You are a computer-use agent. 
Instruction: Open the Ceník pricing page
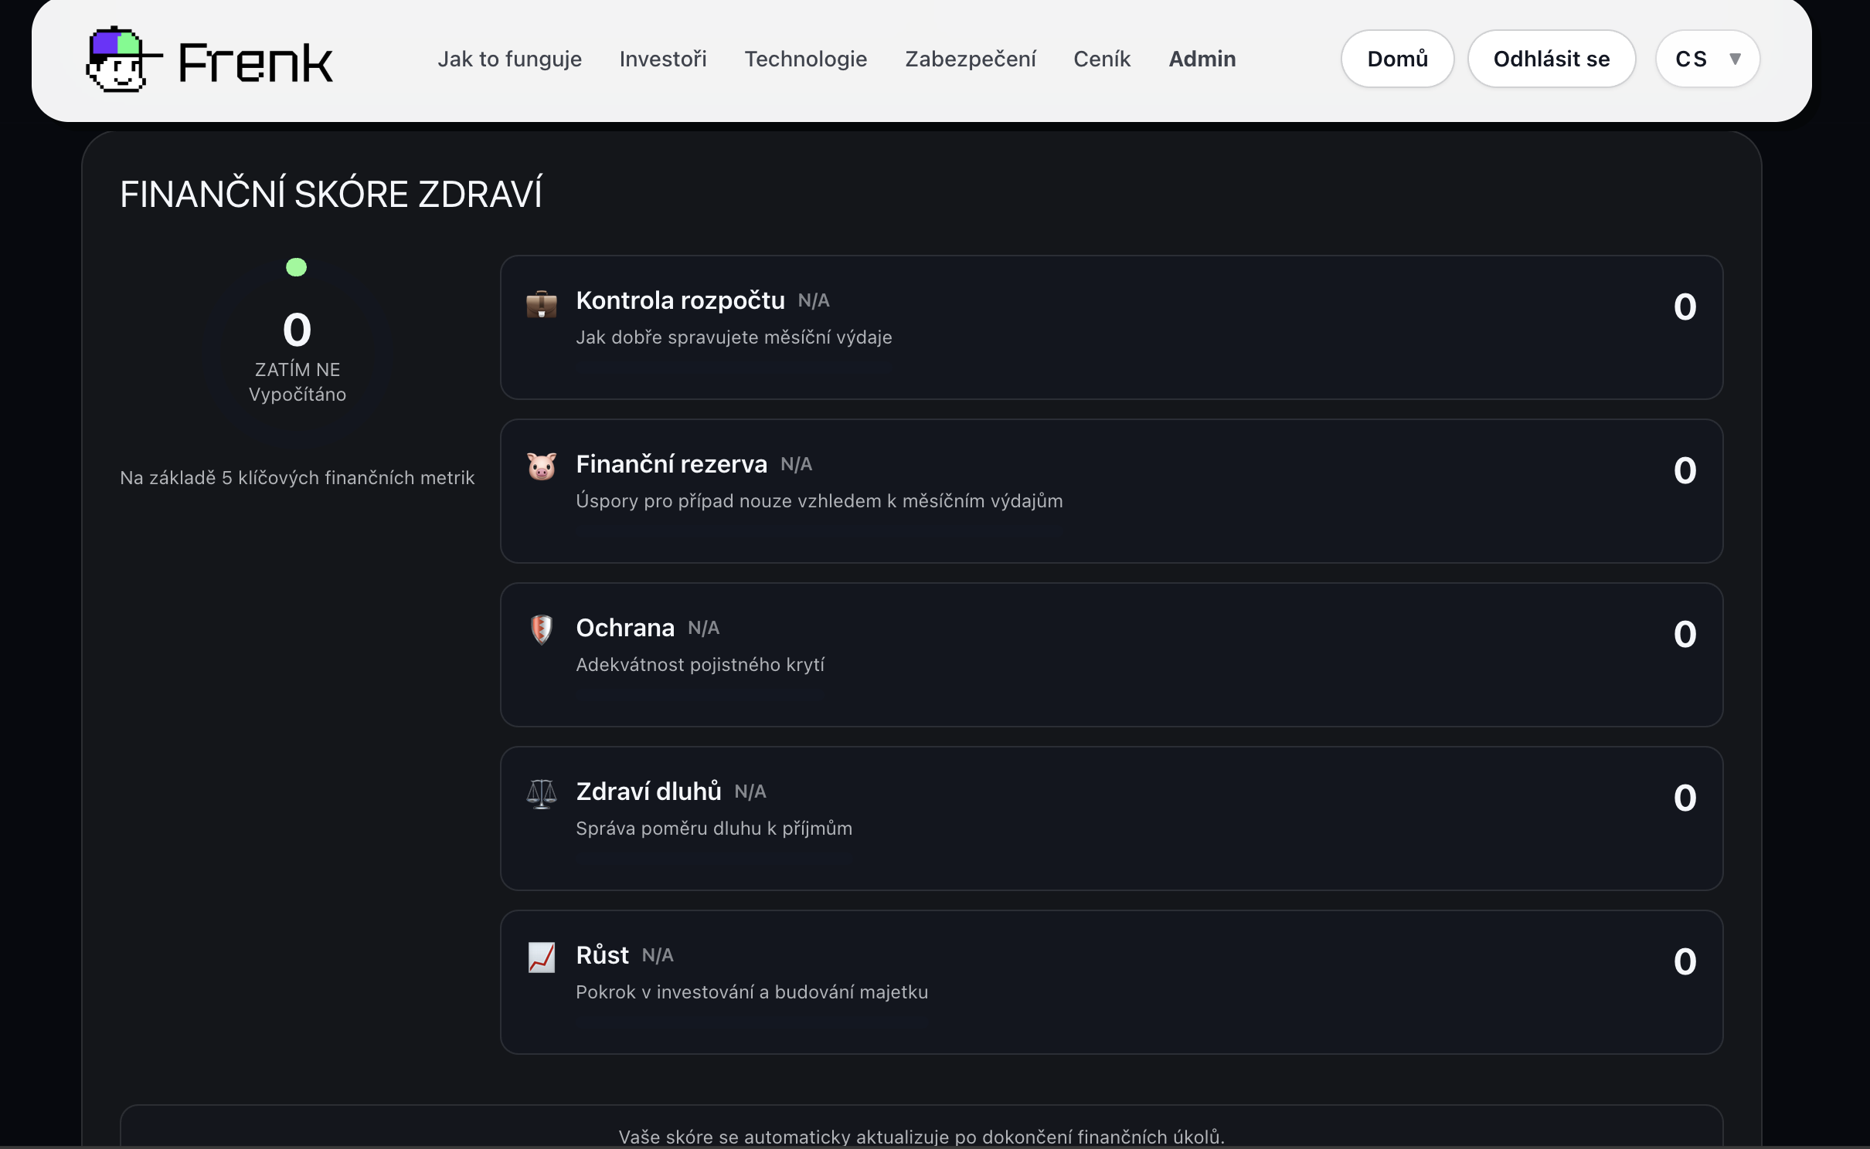pyautogui.click(x=1101, y=59)
